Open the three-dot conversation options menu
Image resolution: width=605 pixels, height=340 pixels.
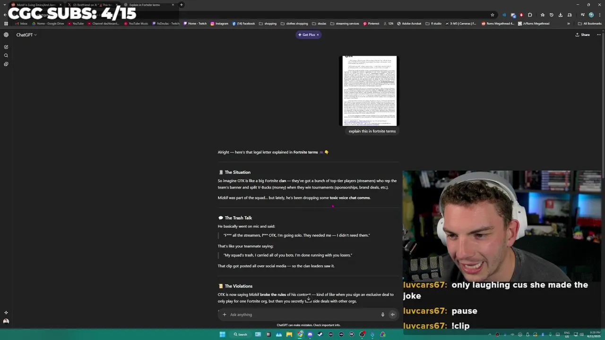click(598, 34)
